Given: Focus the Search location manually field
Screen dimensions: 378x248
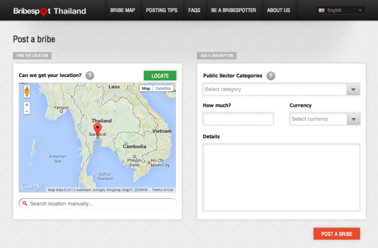Looking at the screenshot, I should point(98,203).
